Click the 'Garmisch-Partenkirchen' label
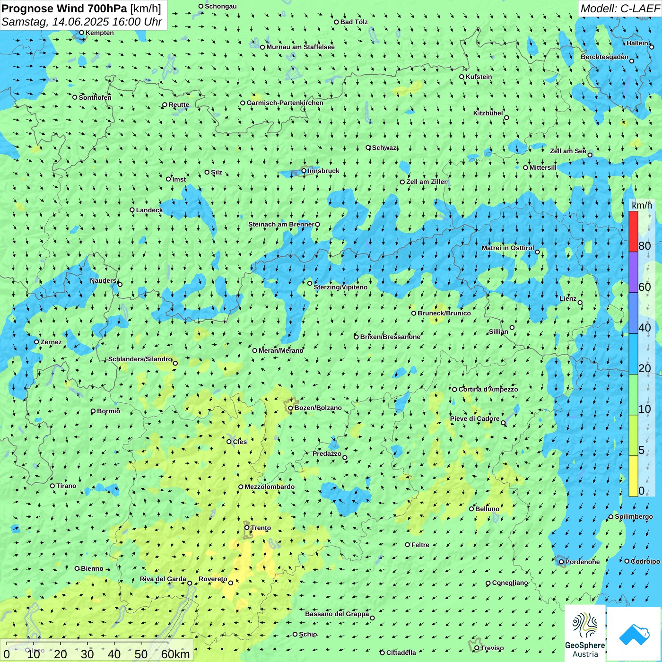 point(285,103)
